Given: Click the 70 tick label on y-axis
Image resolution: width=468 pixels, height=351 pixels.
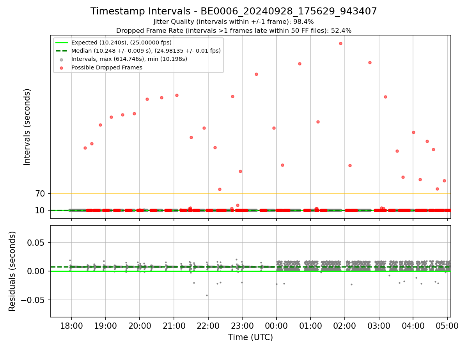Looking at the screenshot, I should tap(41, 193).
